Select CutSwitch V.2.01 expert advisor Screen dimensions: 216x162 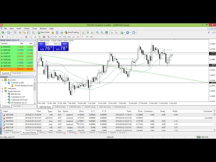[x=18, y=97]
